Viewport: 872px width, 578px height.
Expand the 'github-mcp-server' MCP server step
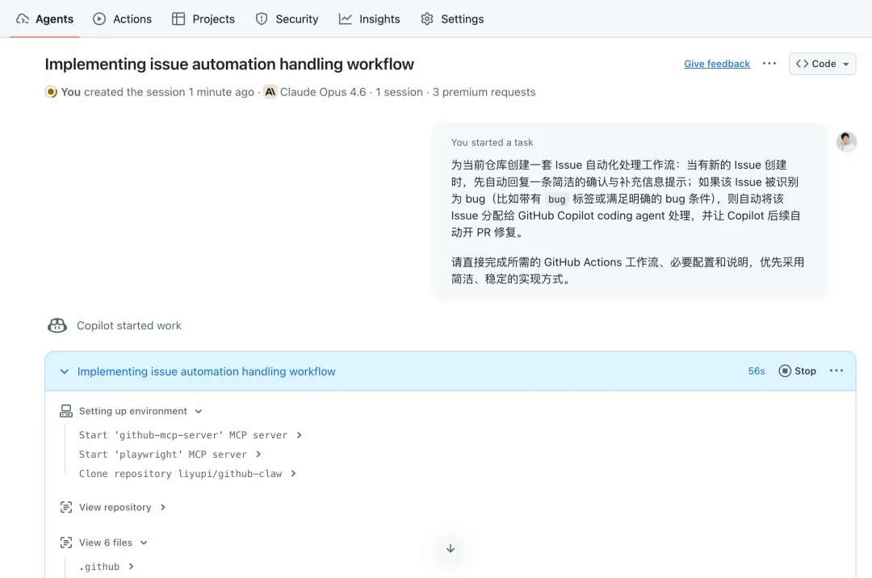tap(299, 435)
